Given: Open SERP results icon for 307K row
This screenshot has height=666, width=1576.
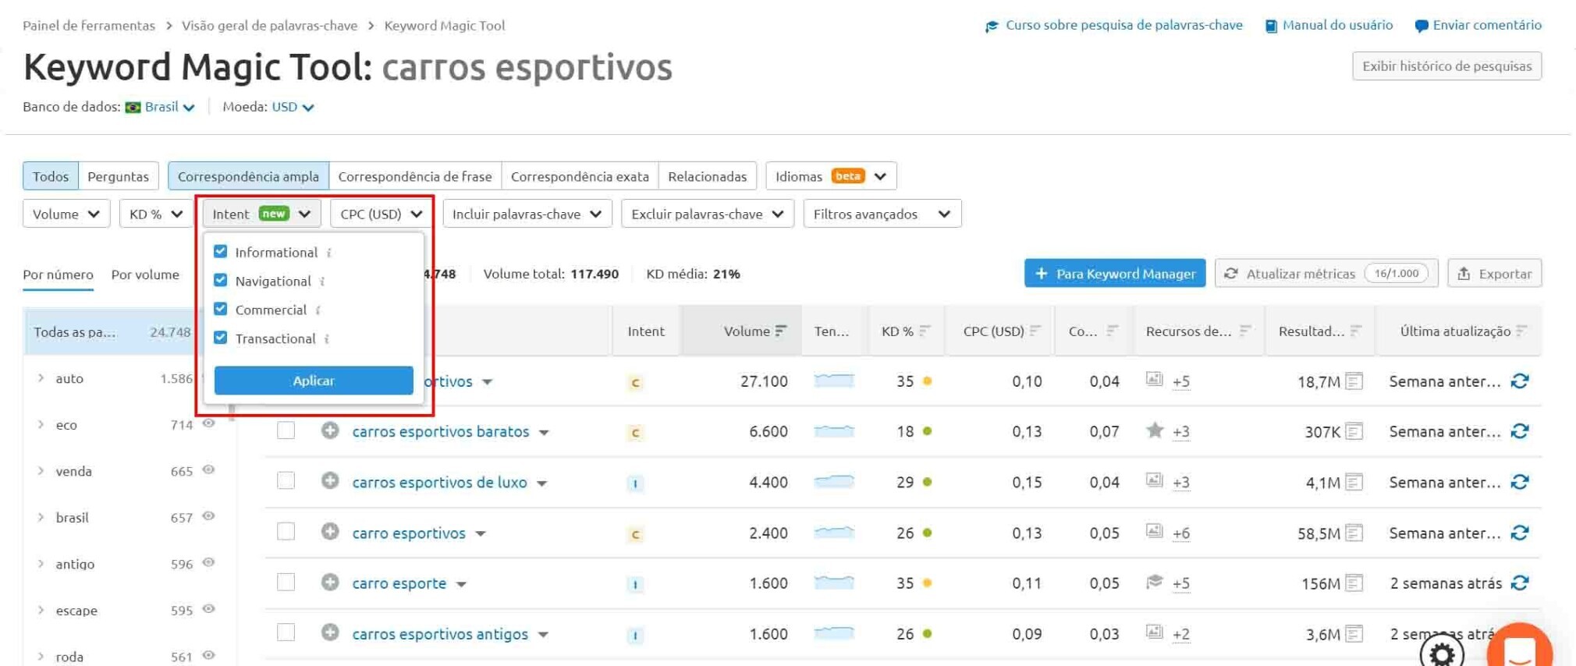Looking at the screenshot, I should (x=1354, y=431).
